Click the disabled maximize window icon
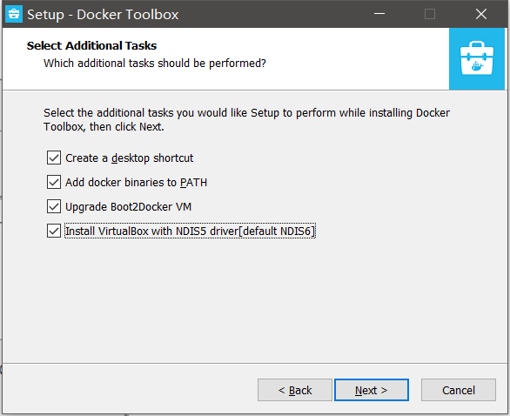Image resolution: width=510 pixels, height=416 pixels. click(430, 14)
